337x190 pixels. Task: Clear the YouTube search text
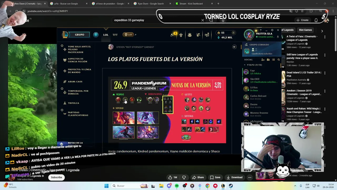tap(203, 20)
